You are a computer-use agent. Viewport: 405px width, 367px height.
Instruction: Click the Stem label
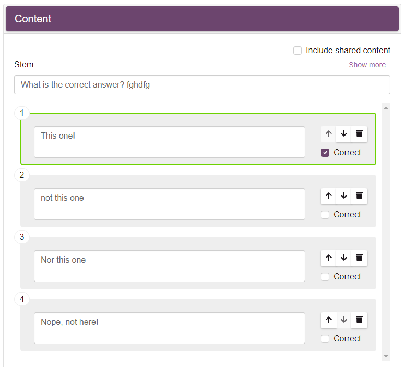tap(24, 65)
